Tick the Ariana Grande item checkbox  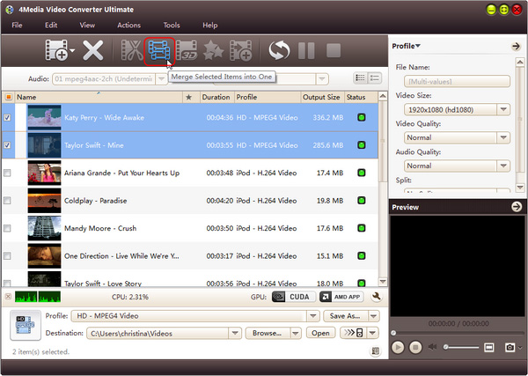click(x=8, y=173)
